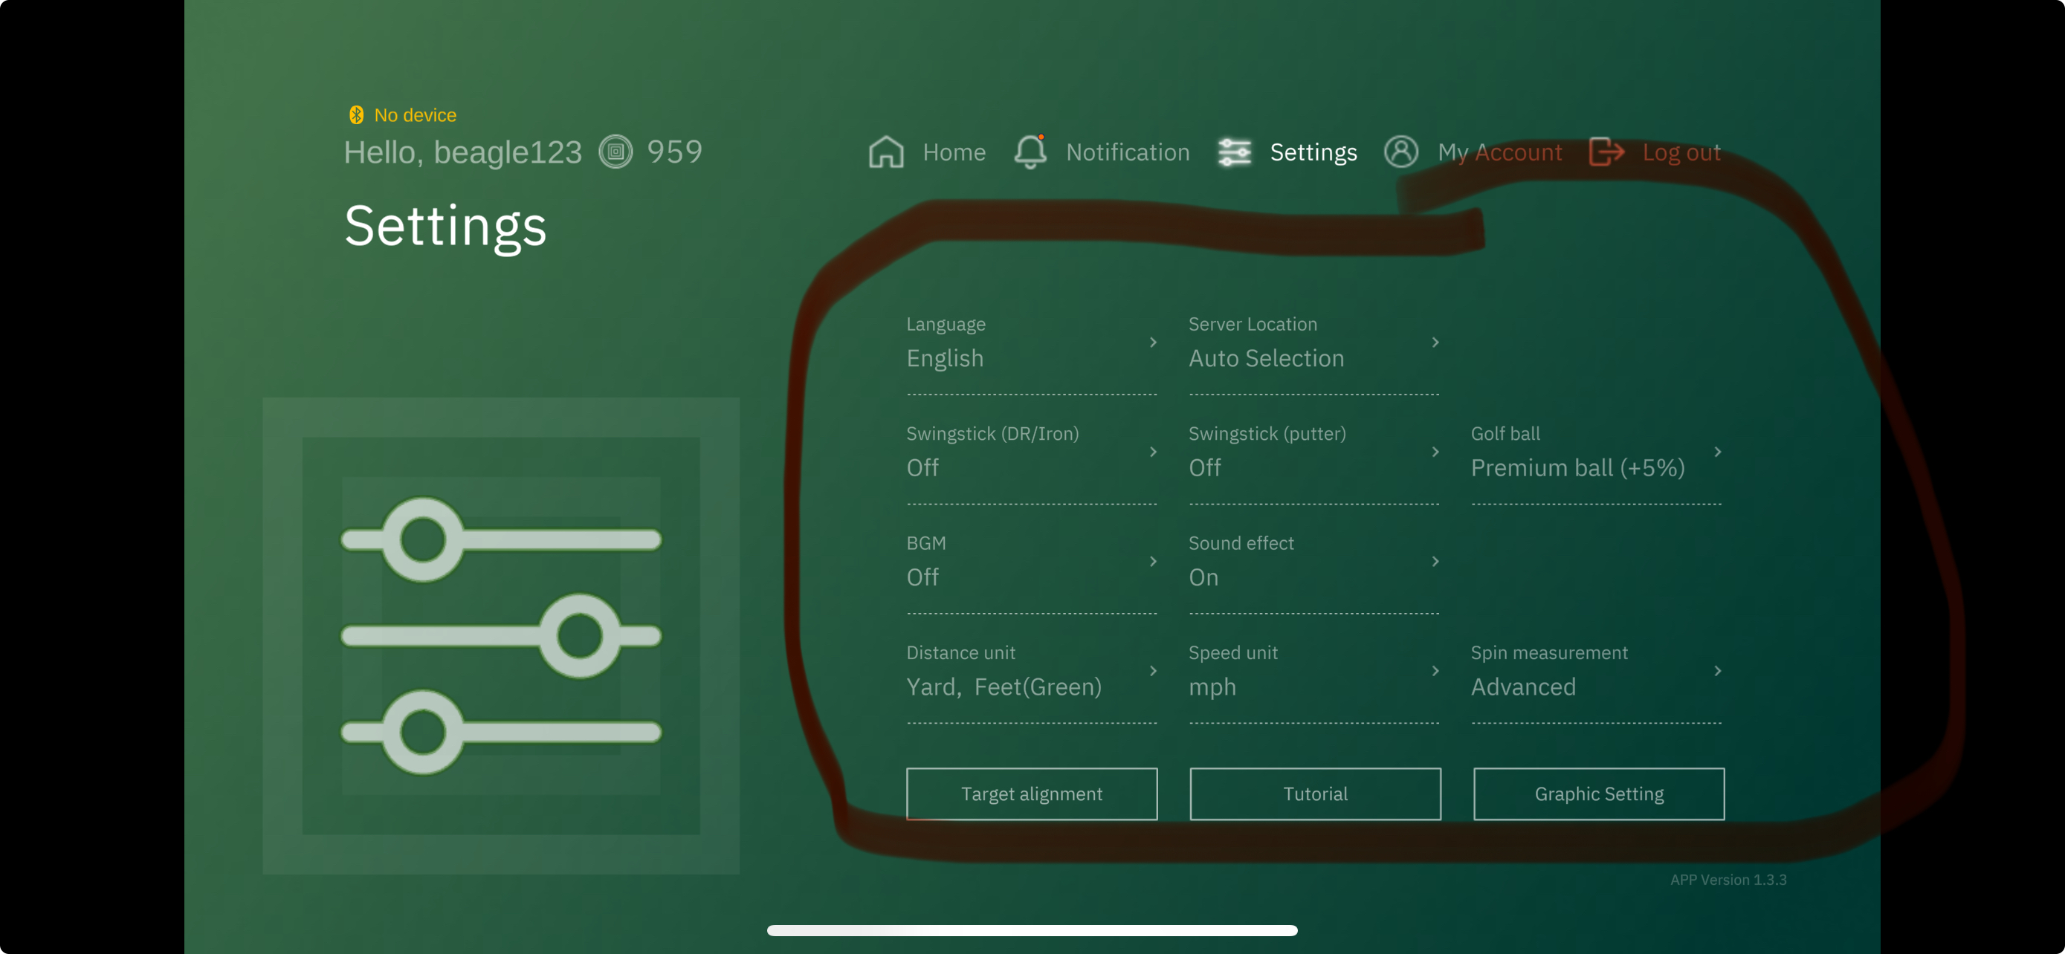Click the Settings sliders icon in the nav bar
Screen dimensions: 2065x954
point(1235,152)
